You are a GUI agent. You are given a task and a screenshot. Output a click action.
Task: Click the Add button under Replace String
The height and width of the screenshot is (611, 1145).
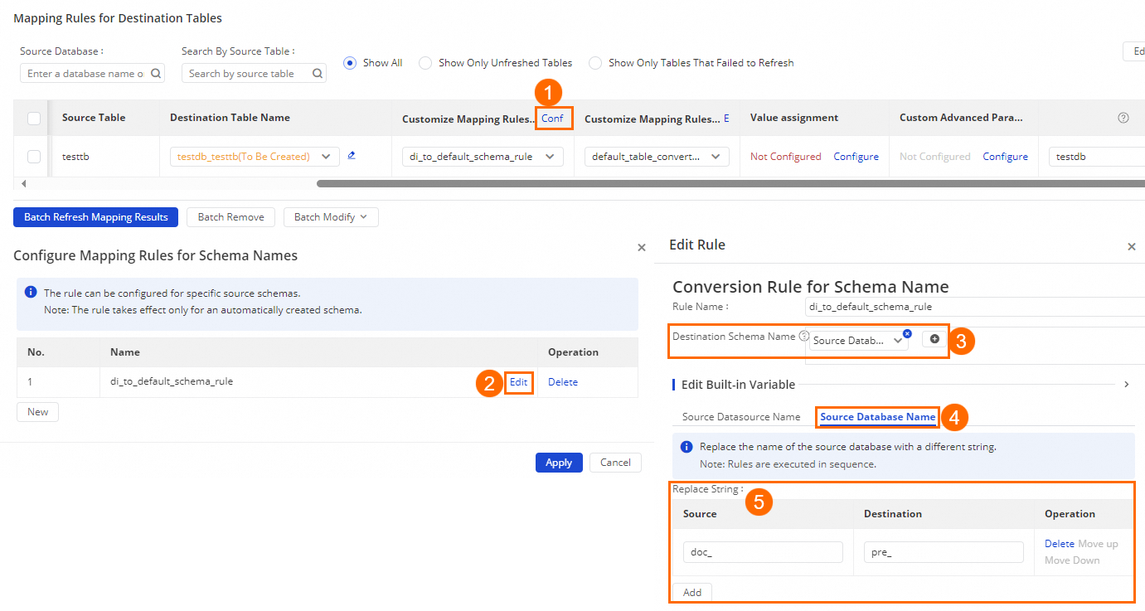click(x=692, y=593)
